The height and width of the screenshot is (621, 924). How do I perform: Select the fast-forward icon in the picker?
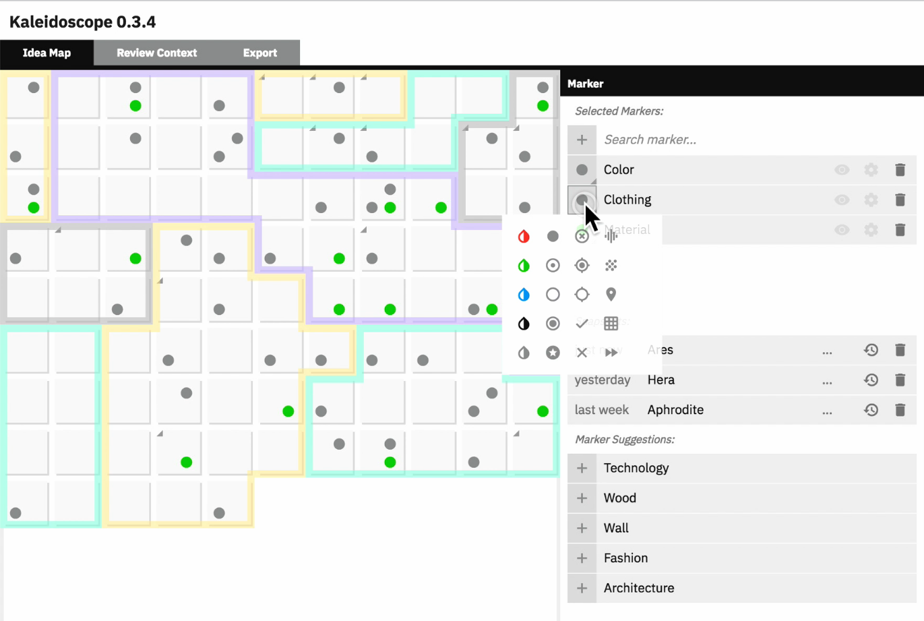pos(611,353)
